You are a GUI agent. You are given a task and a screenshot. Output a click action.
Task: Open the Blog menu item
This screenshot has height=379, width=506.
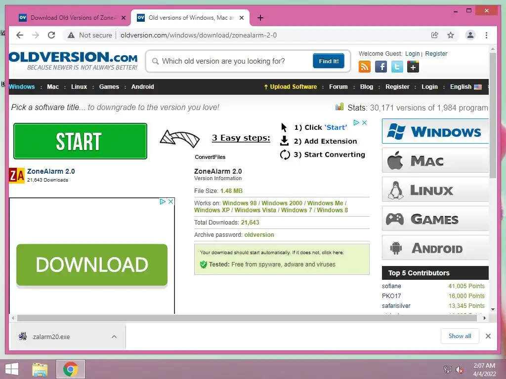pyautogui.click(x=367, y=87)
